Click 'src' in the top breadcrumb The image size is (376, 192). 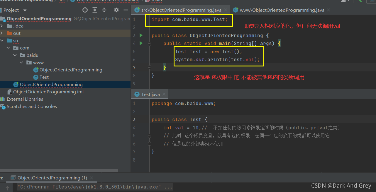pyautogui.click(x=62, y=1)
